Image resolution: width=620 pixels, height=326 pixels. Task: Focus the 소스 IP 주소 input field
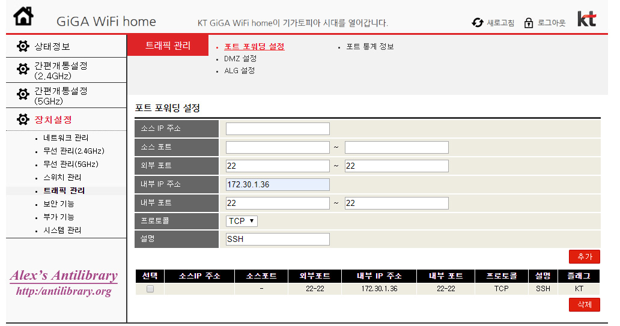pyautogui.click(x=278, y=129)
